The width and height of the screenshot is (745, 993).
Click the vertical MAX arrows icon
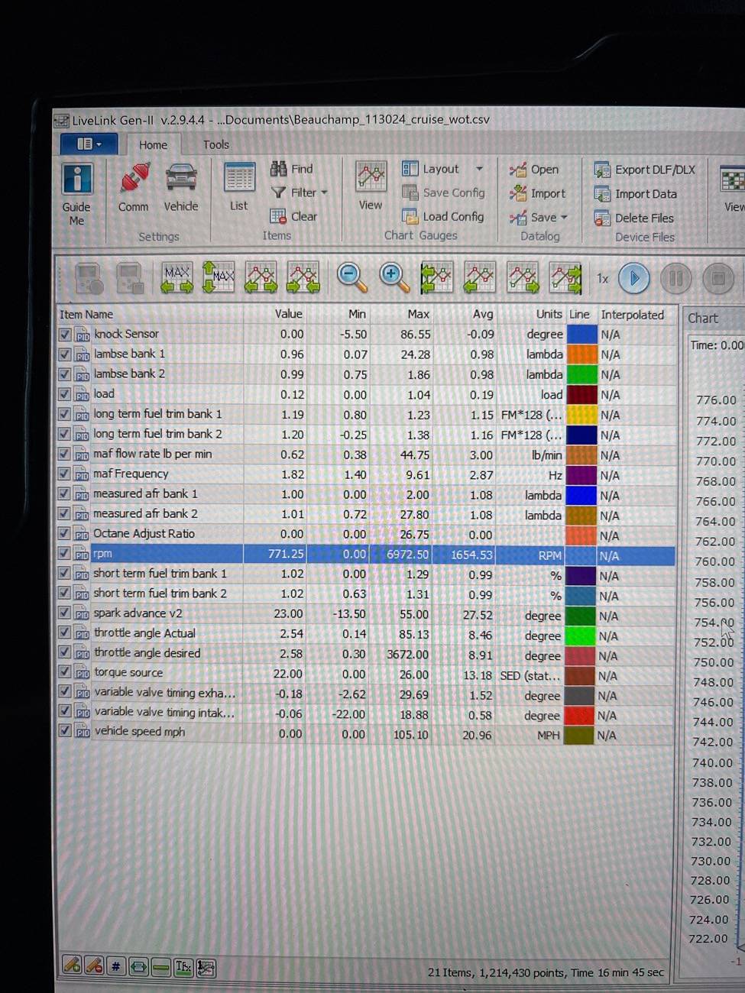[219, 277]
